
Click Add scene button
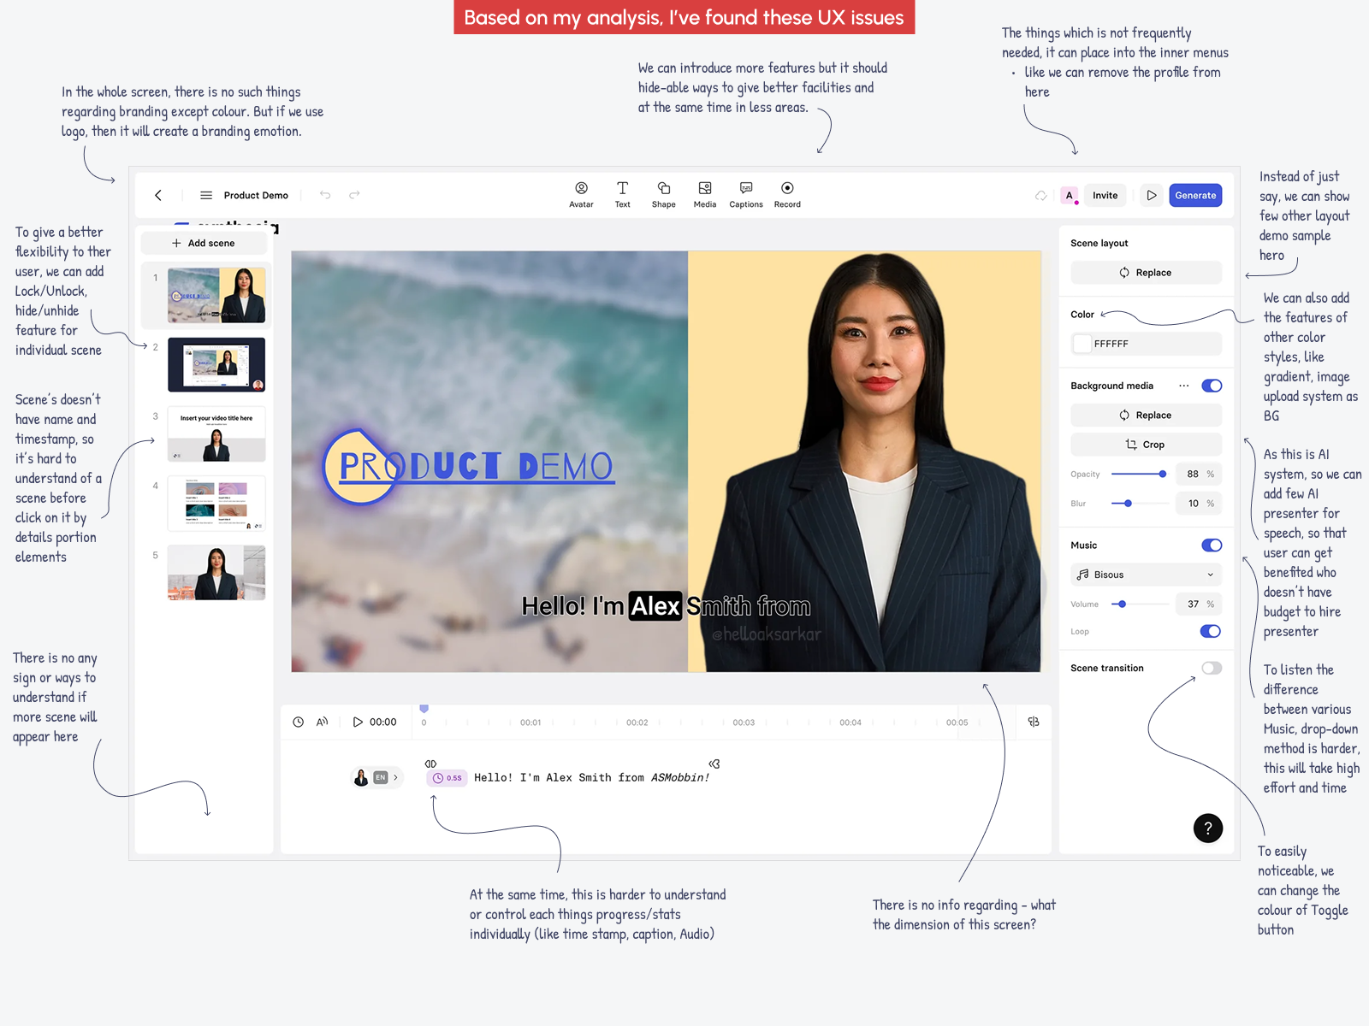coord(204,243)
